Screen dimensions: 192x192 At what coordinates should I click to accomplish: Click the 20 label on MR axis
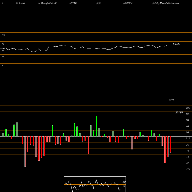187,132
